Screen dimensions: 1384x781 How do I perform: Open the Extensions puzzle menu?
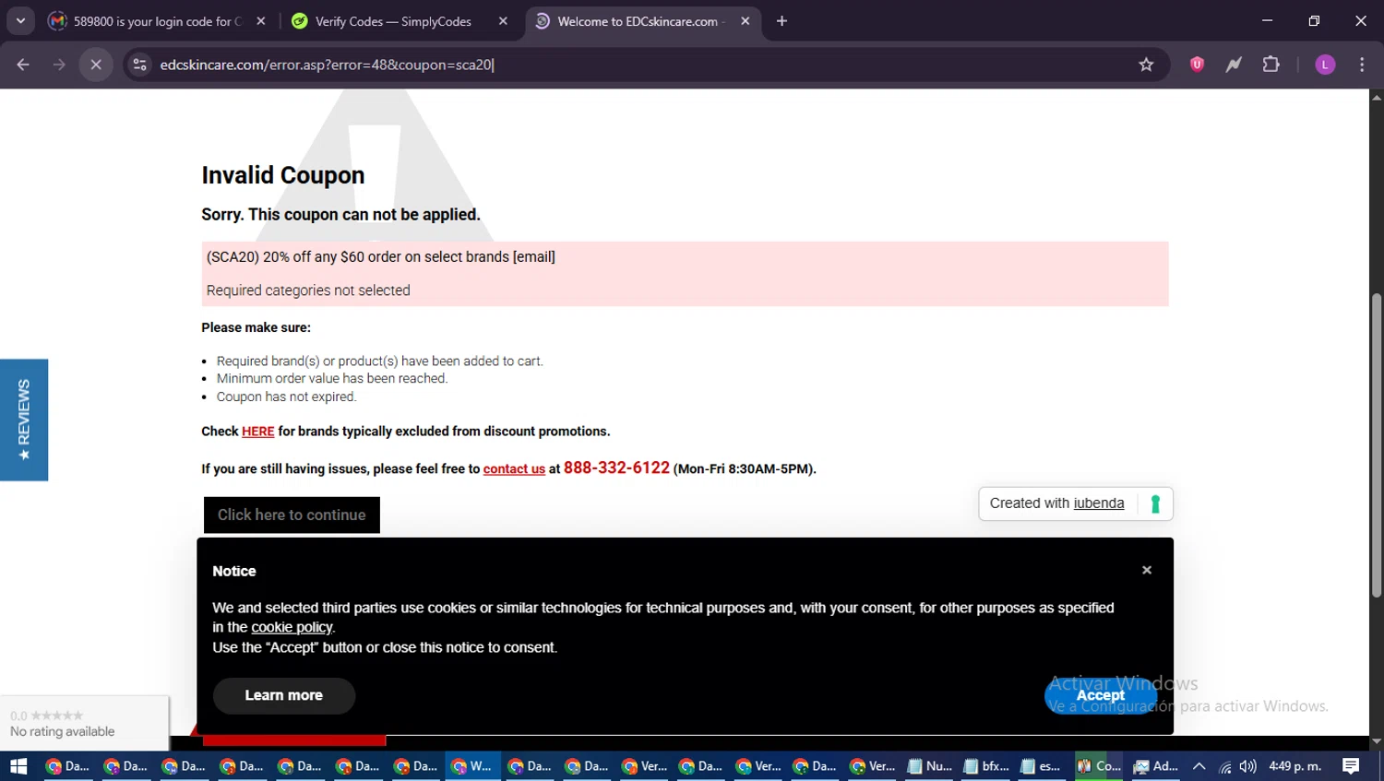pyautogui.click(x=1271, y=65)
